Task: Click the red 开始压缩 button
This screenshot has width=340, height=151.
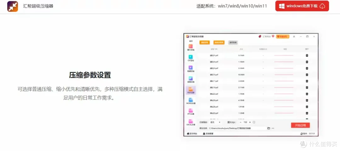Action: point(300,125)
